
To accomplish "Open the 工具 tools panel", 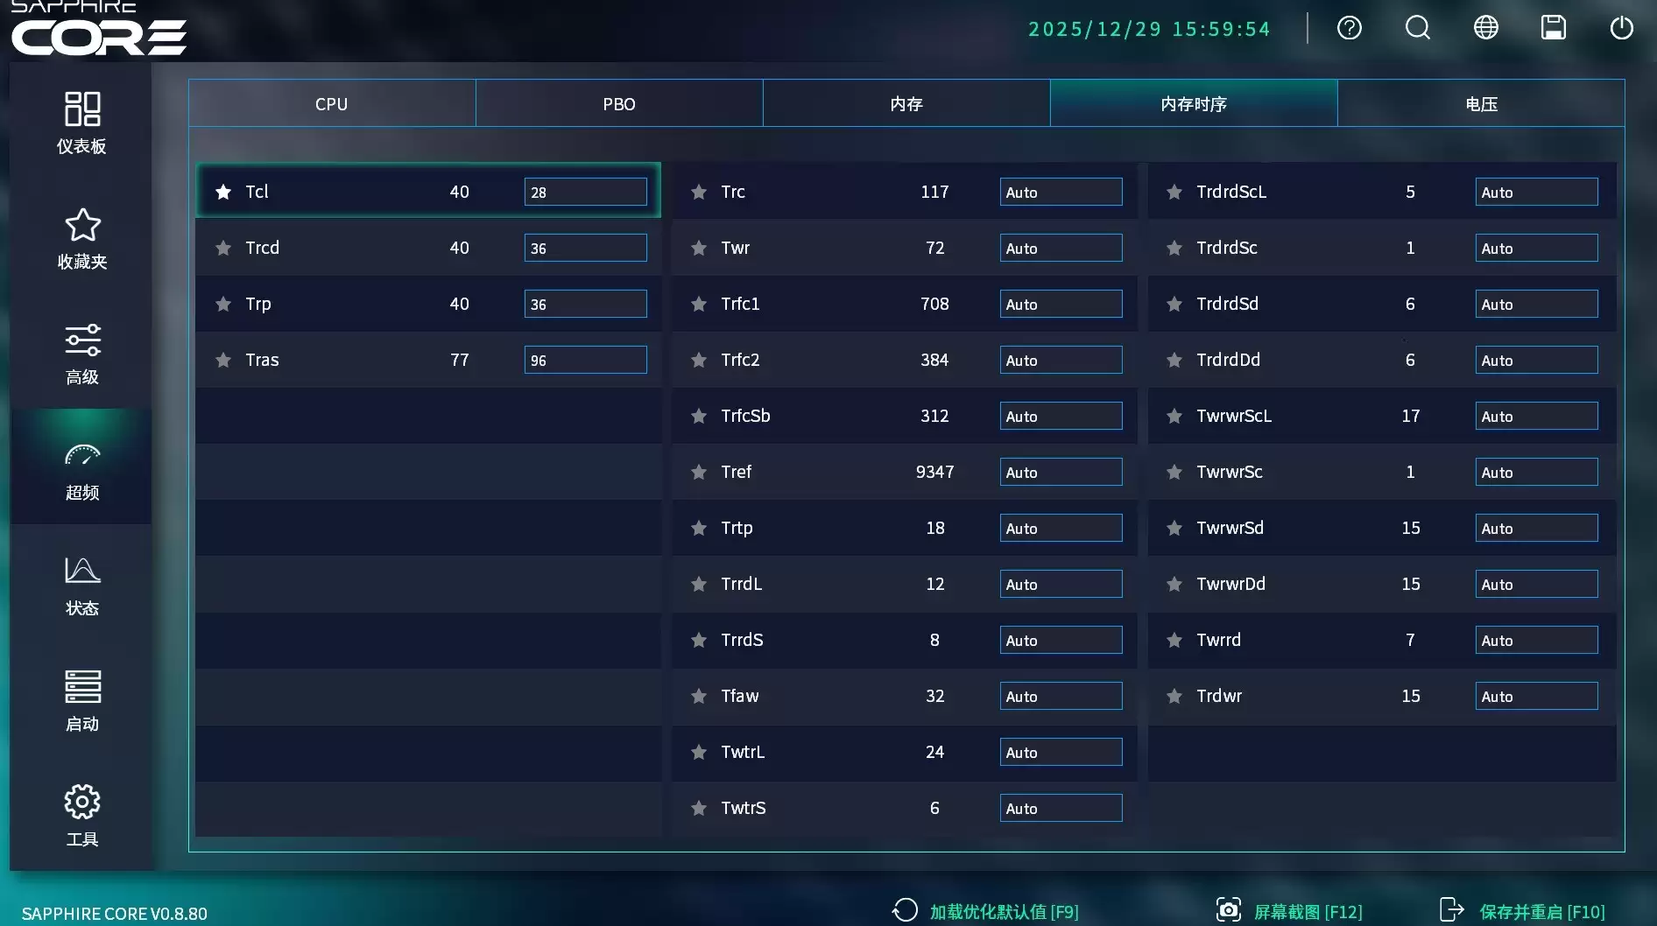I will [x=81, y=815].
